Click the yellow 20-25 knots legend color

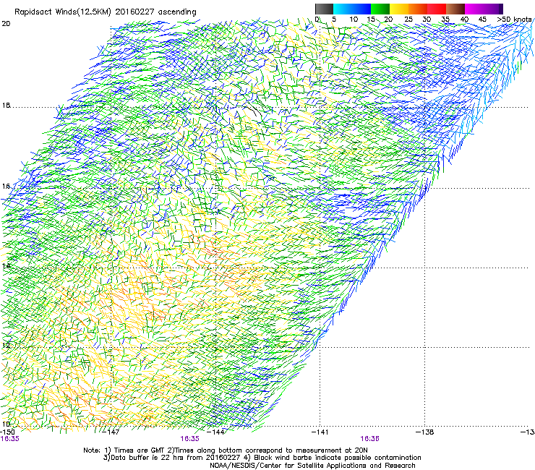click(399, 9)
